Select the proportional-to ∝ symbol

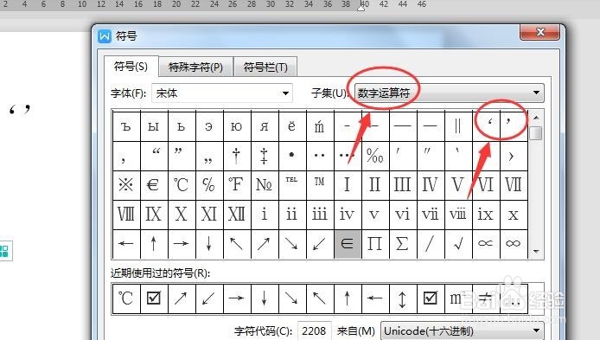[485, 244]
